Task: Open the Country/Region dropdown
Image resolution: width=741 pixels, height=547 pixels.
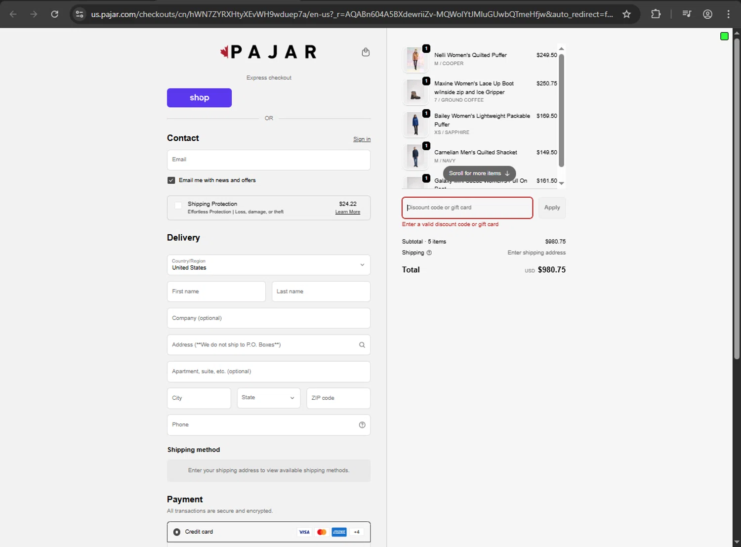Action: (x=269, y=265)
